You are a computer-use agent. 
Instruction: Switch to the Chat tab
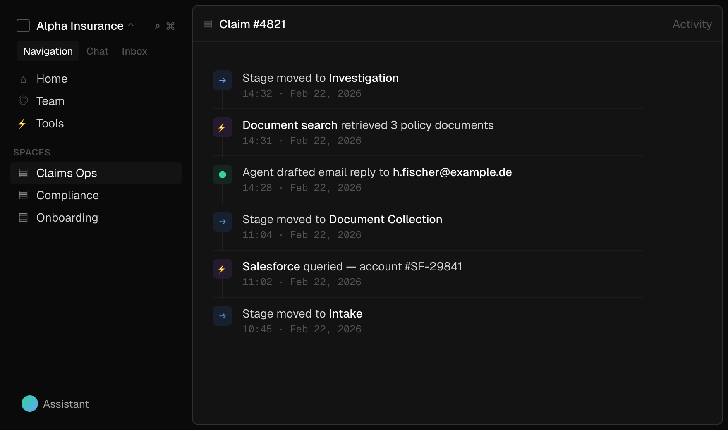tap(97, 51)
